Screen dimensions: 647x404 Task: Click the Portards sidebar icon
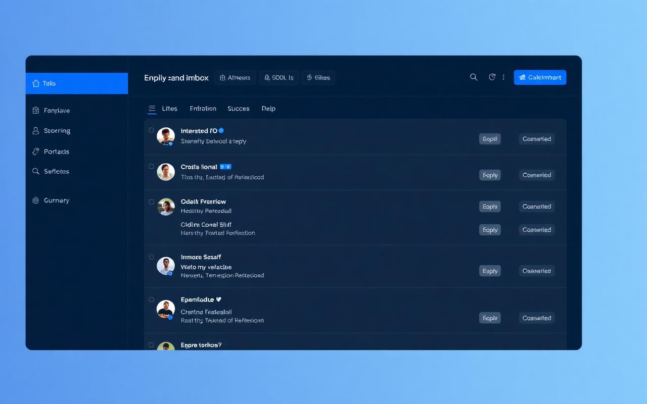[x=36, y=151]
